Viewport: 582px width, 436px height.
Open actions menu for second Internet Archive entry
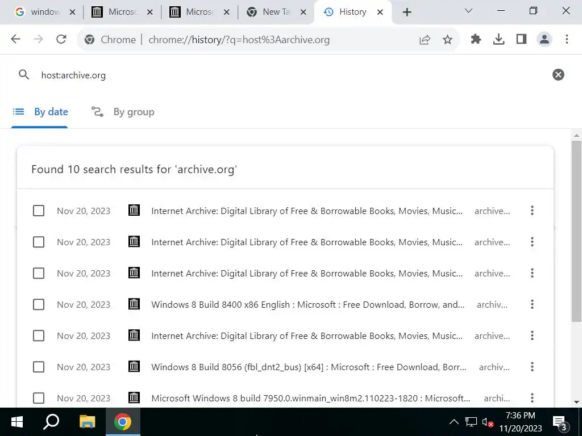click(532, 242)
